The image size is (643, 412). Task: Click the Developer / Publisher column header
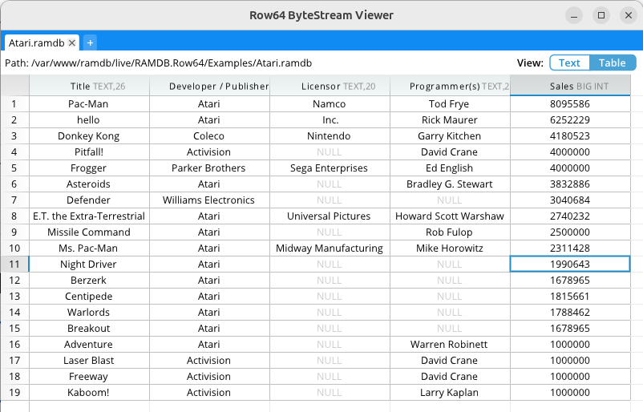[x=209, y=86]
